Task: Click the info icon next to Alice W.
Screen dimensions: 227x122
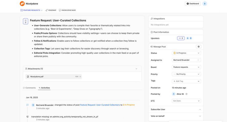Action: click(186, 94)
